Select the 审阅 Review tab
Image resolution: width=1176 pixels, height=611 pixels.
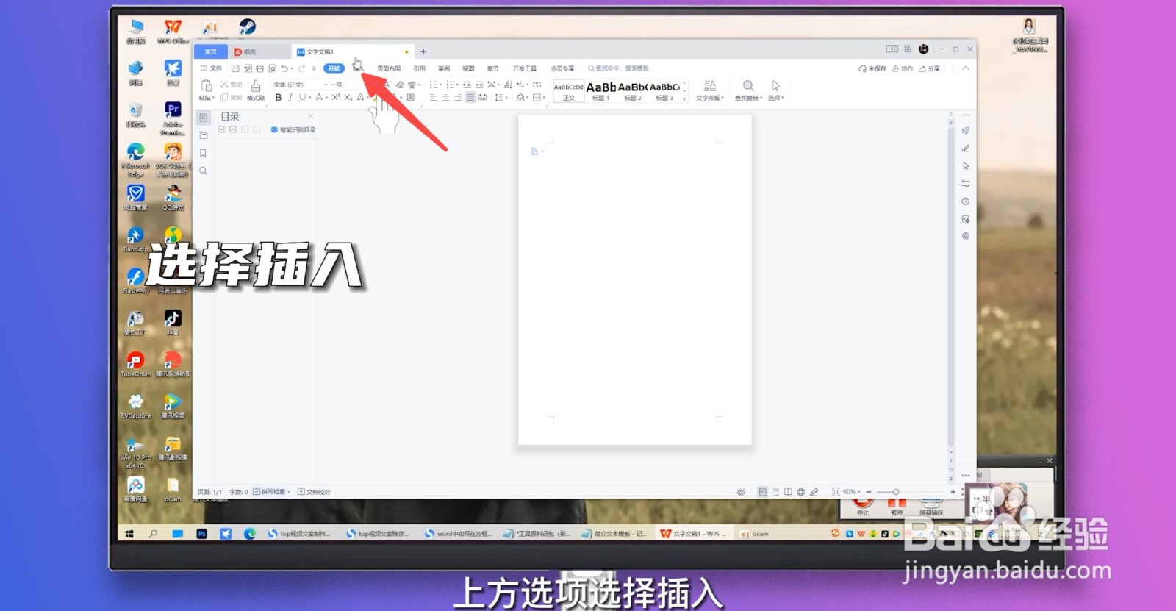click(444, 68)
